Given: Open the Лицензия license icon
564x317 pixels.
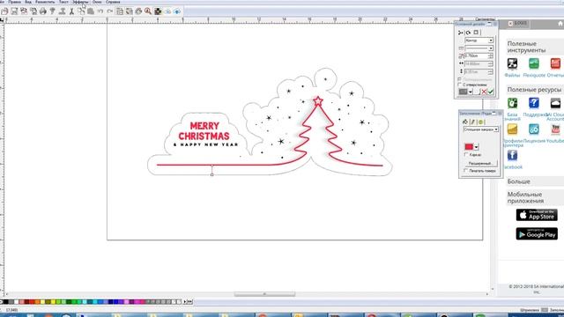Looking at the screenshot, I should click(x=534, y=129).
